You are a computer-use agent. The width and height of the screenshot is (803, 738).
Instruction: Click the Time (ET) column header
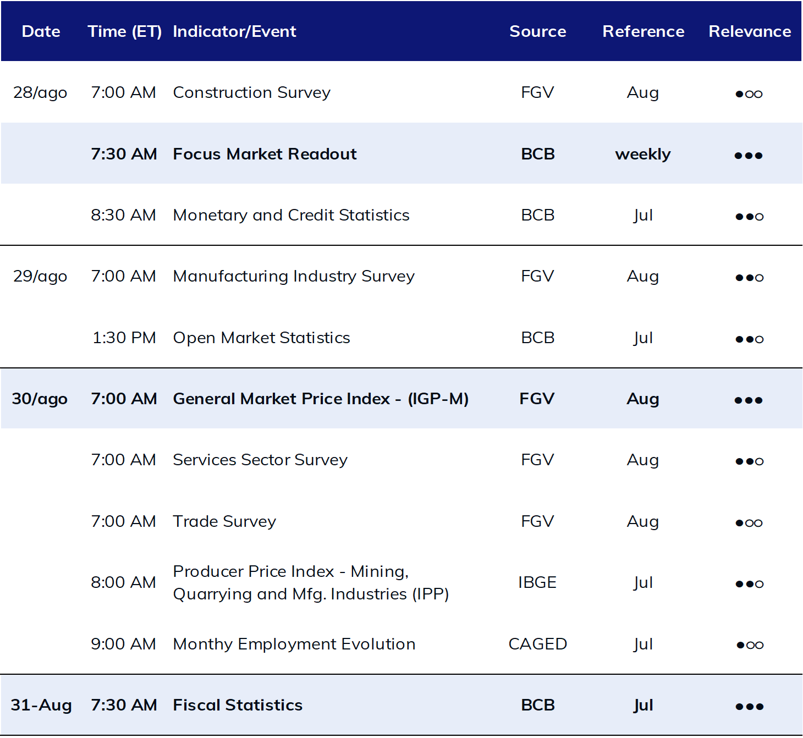click(x=124, y=31)
